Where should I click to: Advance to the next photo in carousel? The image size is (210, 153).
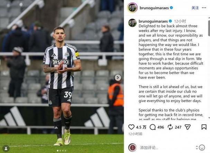(x=118, y=78)
